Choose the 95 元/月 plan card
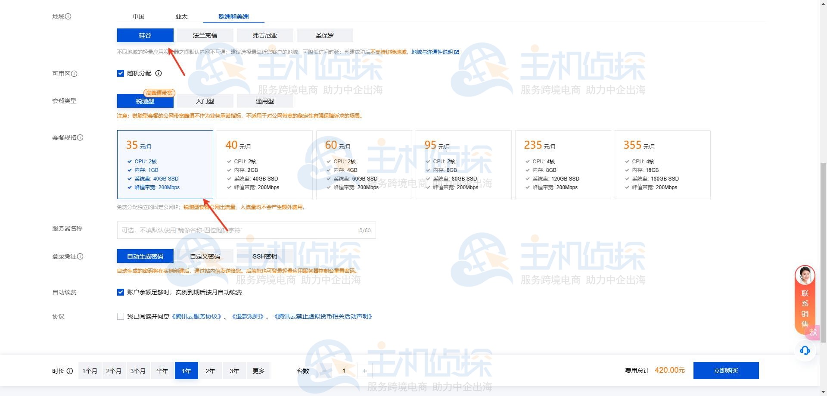Image resolution: width=827 pixels, height=396 pixels. 463,165
